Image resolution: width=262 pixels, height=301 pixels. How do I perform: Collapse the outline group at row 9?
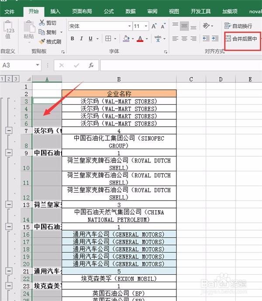pyautogui.click(x=9, y=153)
